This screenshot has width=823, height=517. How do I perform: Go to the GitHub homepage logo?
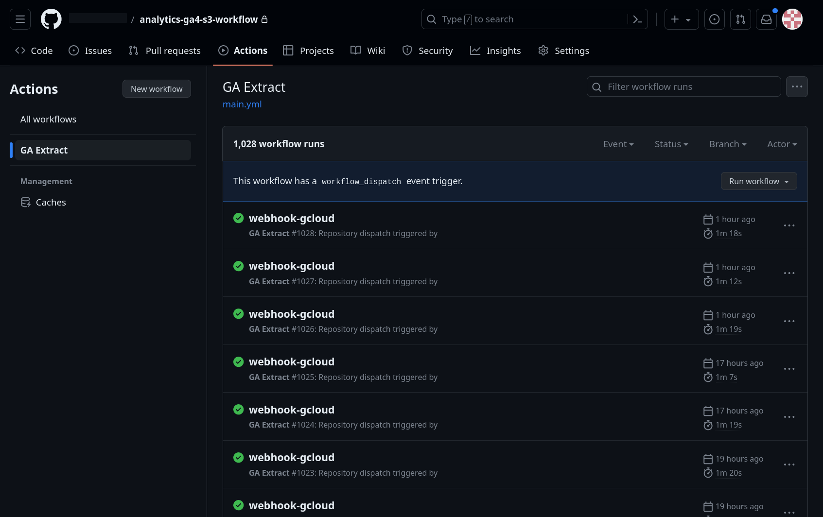pyautogui.click(x=51, y=19)
